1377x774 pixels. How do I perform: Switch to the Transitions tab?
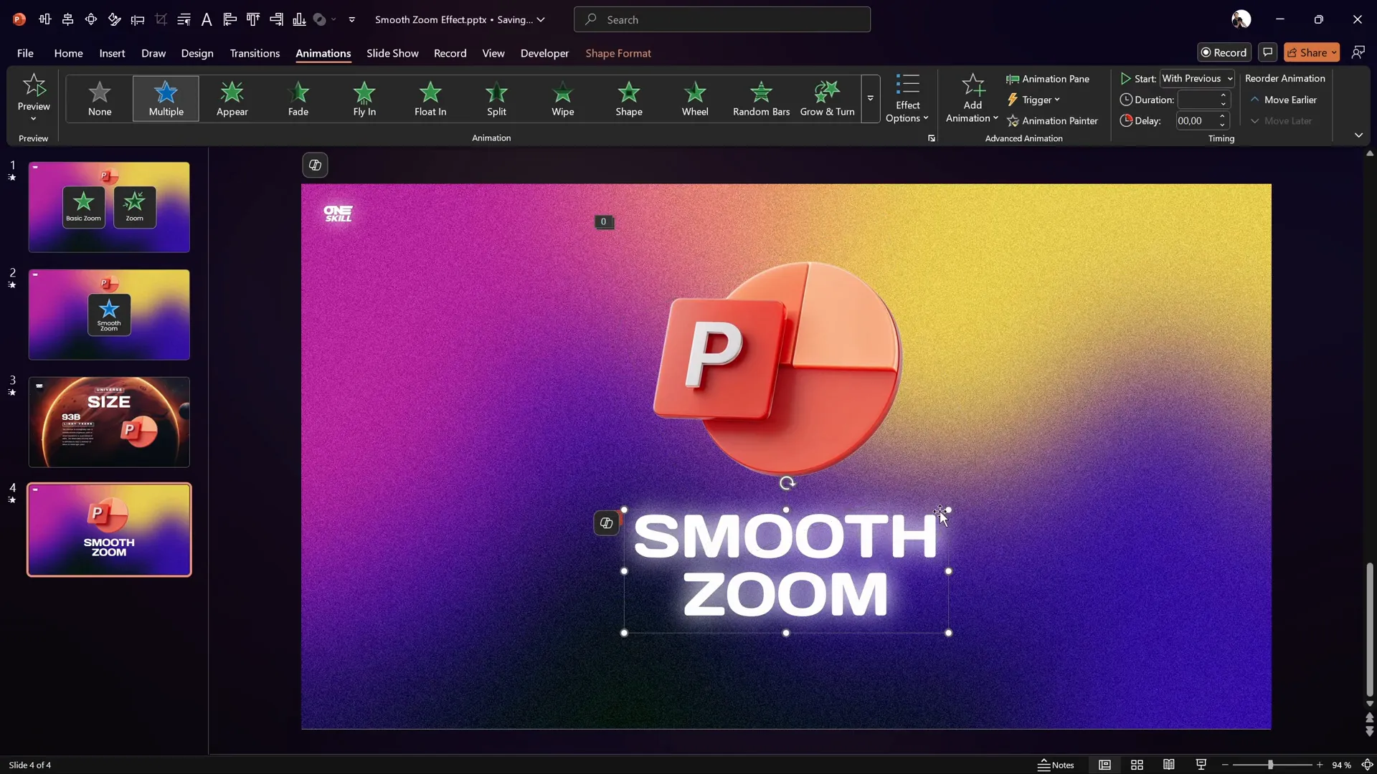click(255, 53)
